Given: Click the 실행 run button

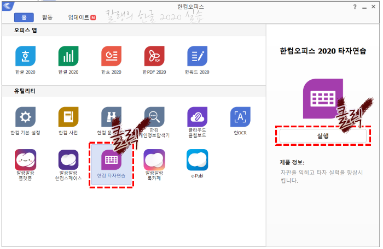Looking at the screenshot, I should (x=323, y=135).
